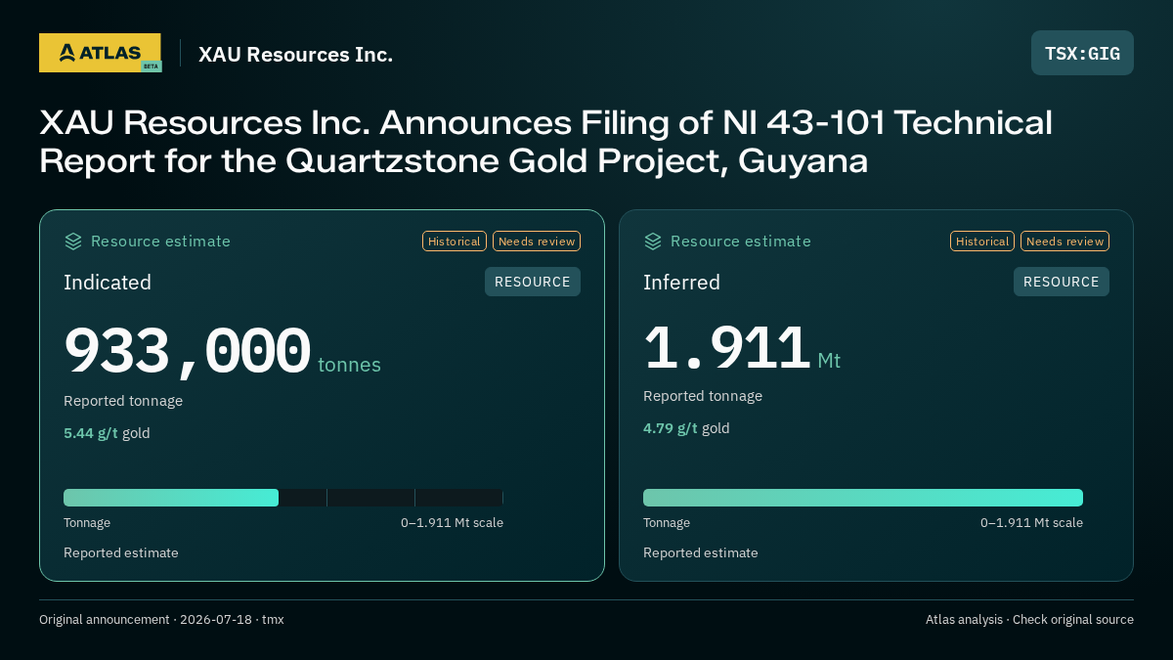
Task: Click the BETA badge on the Atlas logo
Action: click(151, 66)
